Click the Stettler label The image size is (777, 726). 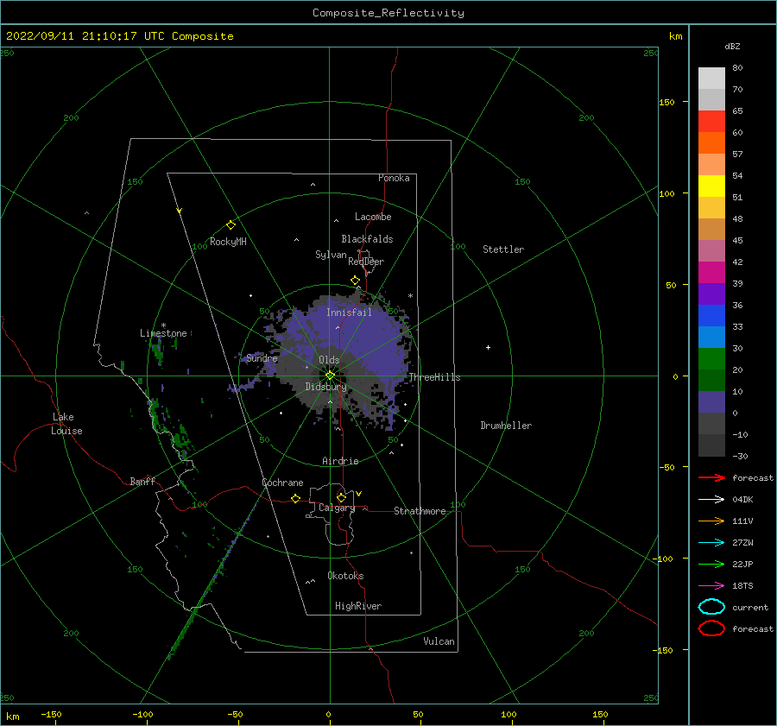[x=503, y=249]
